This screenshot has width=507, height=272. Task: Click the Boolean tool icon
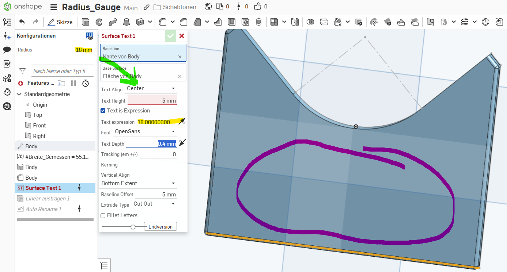tap(310, 22)
